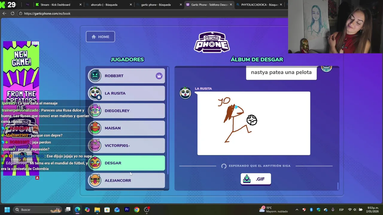
Task: Download the album as .GIF
Action: (x=256, y=179)
